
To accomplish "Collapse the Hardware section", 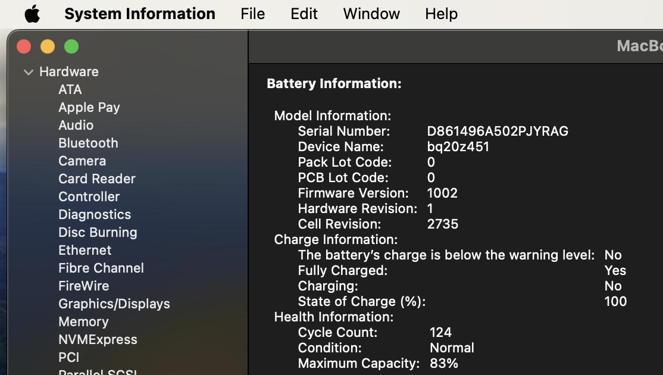I will coord(29,72).
